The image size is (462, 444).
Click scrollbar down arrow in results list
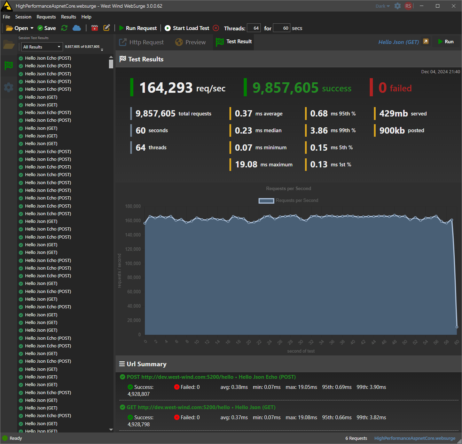[111, 430]
